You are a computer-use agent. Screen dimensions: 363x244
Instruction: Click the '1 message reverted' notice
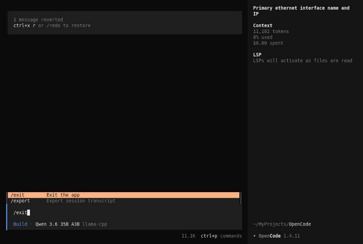38,20
